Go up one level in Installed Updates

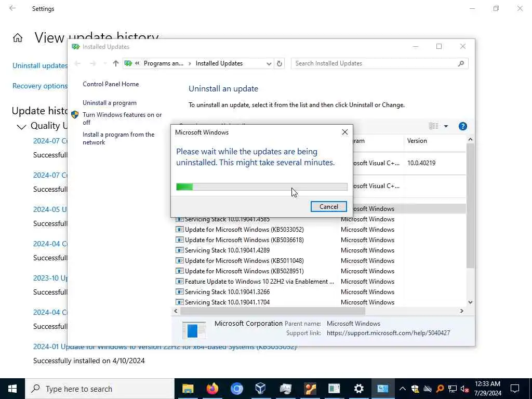pyautogui.click(x=116, y=63)
